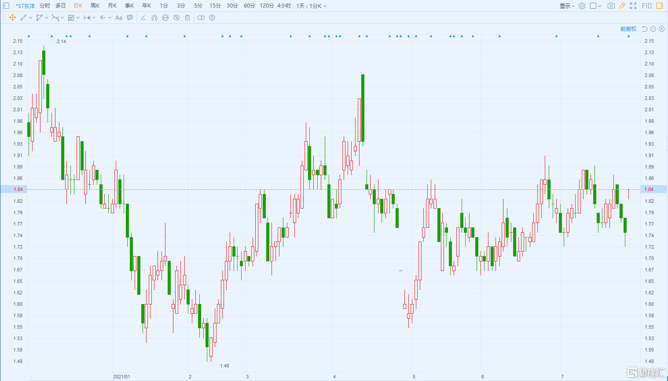Select the 15分 timeframe tab
The image size is (668, 381).
point(215,6)
